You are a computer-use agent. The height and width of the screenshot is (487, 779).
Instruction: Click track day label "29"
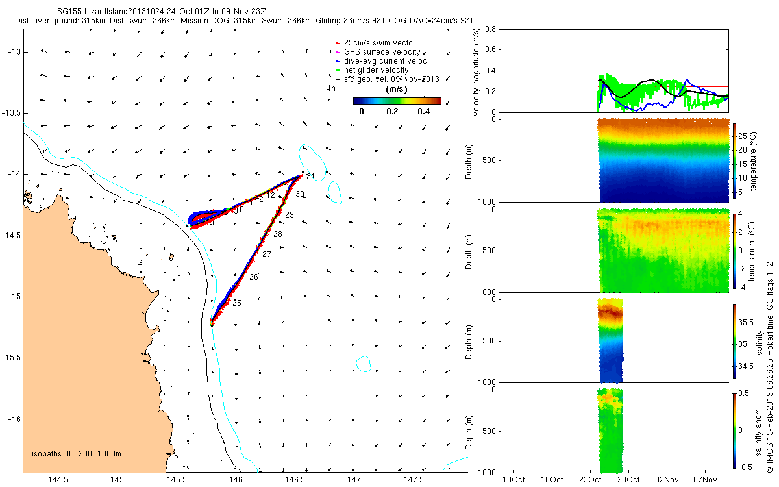tap(290, 214)
